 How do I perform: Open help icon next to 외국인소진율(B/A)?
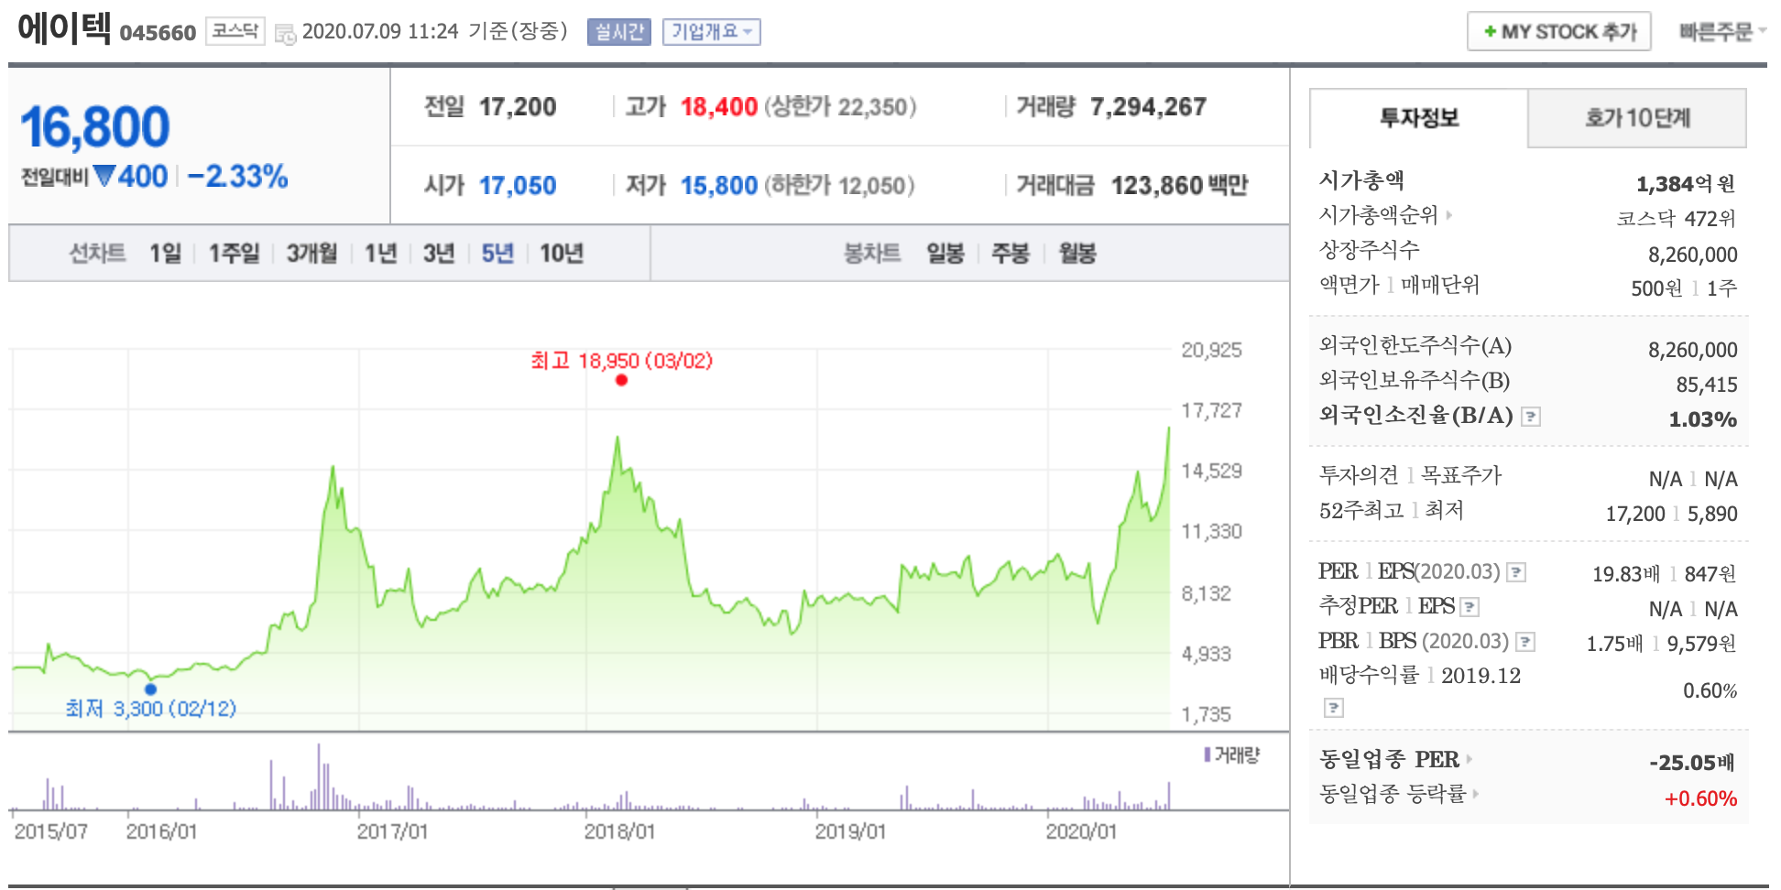coord(1531,417)
